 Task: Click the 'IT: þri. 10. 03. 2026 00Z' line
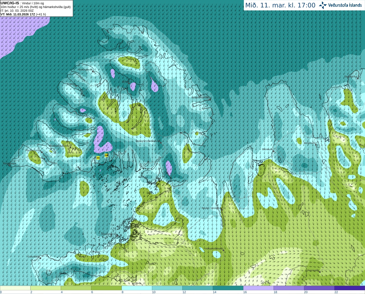tap(17, 11)
